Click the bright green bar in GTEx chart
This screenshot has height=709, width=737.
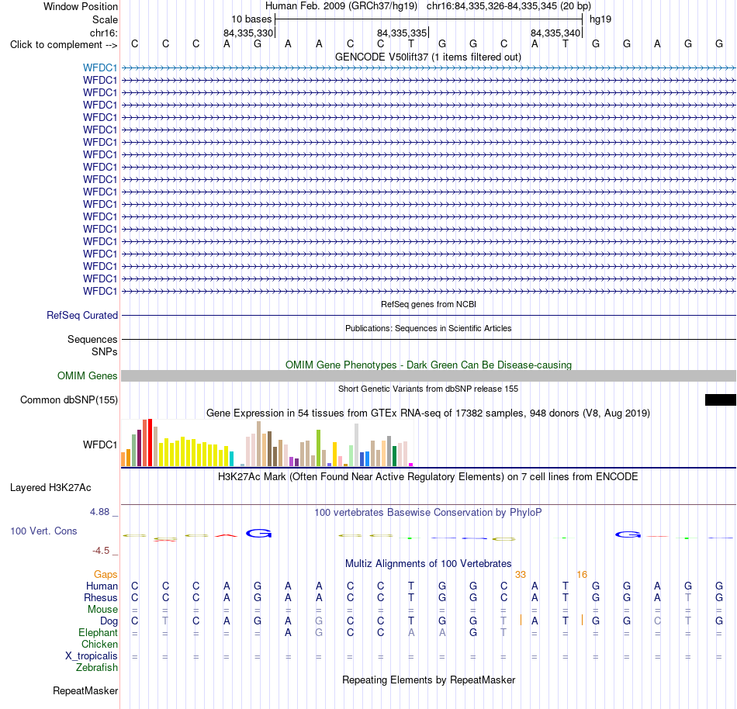coord(319,448)
